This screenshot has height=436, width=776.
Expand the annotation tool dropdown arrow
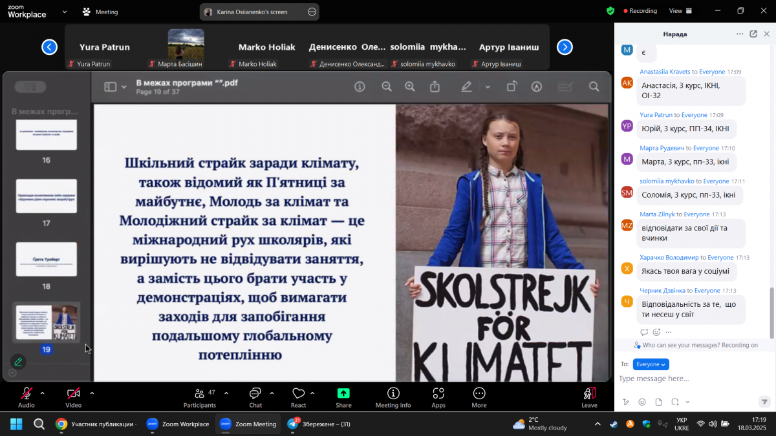[x=487, y=86]
